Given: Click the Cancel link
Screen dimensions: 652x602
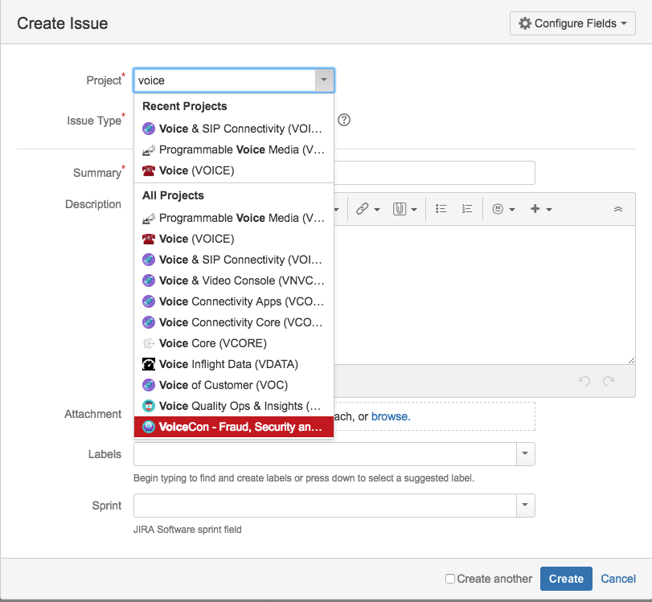Looking at the screenshot, I should 618,579.
